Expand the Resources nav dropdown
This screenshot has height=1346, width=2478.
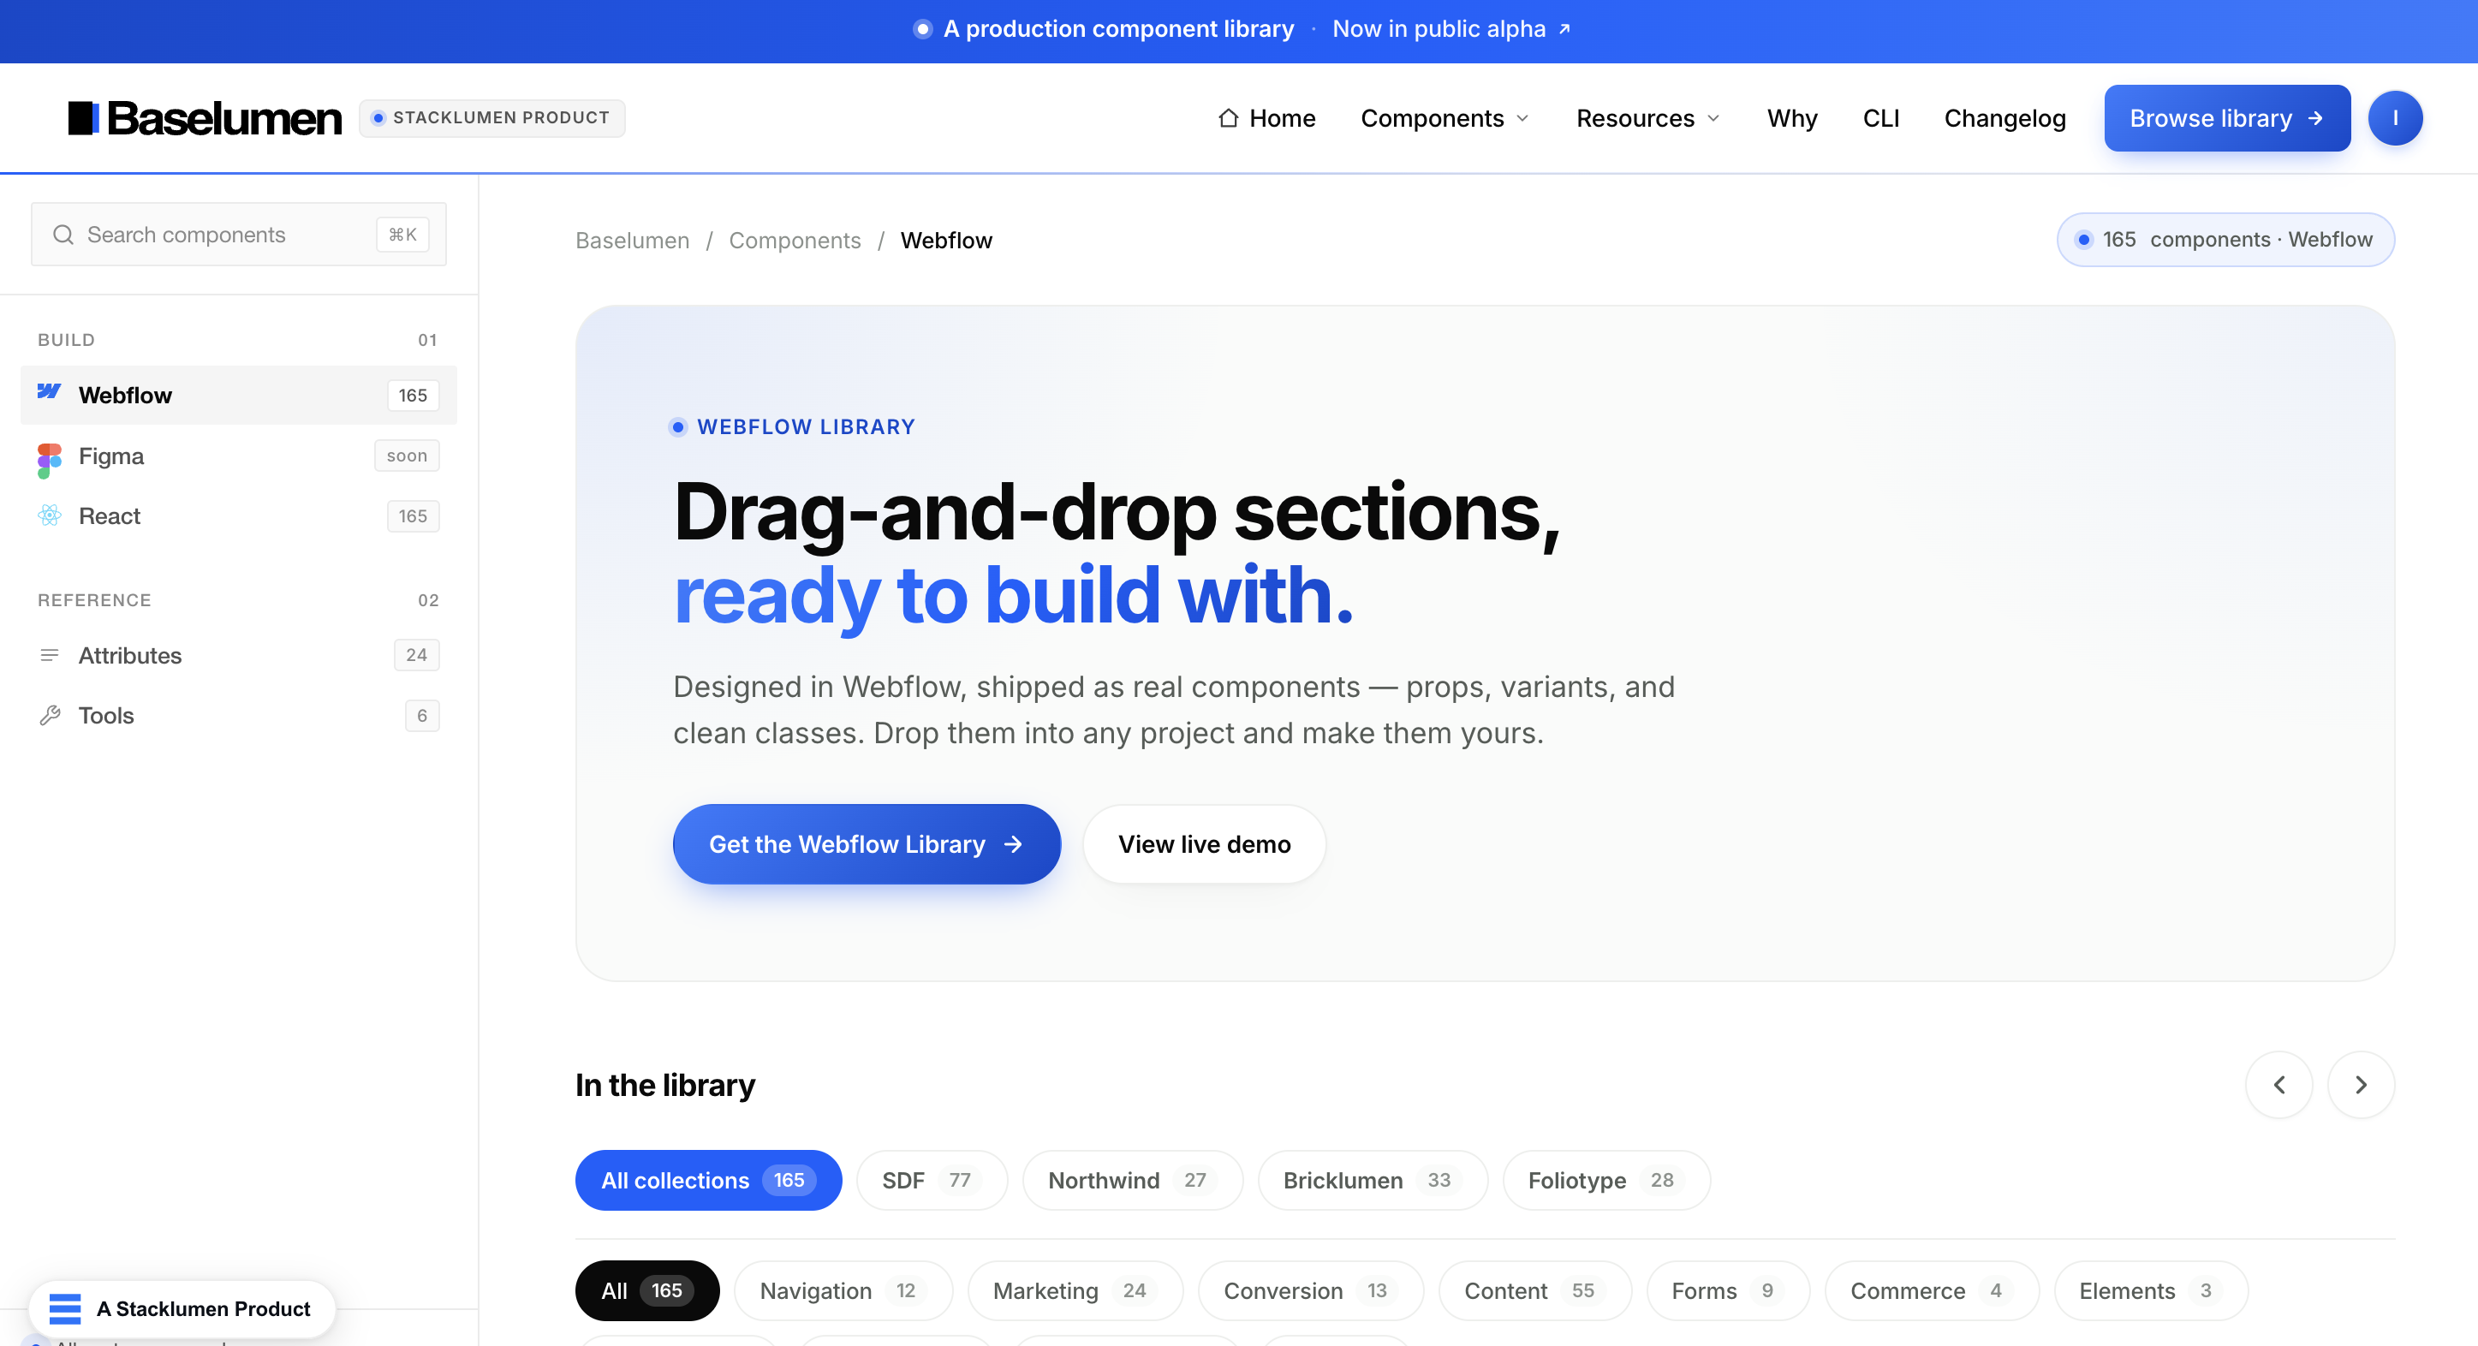tap(1647, 118)
